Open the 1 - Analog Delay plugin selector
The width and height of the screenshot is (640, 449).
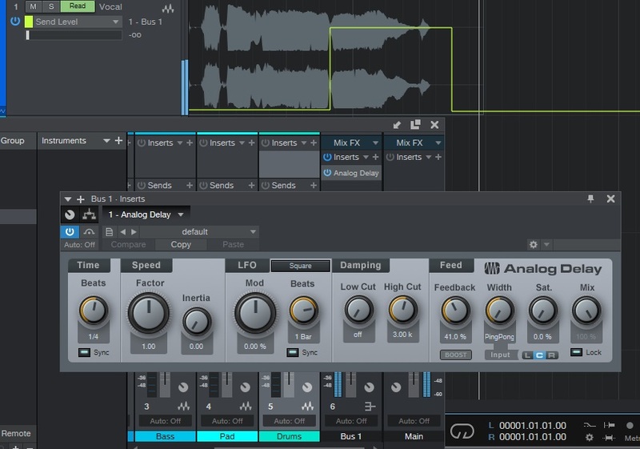[x=146, y=214]
